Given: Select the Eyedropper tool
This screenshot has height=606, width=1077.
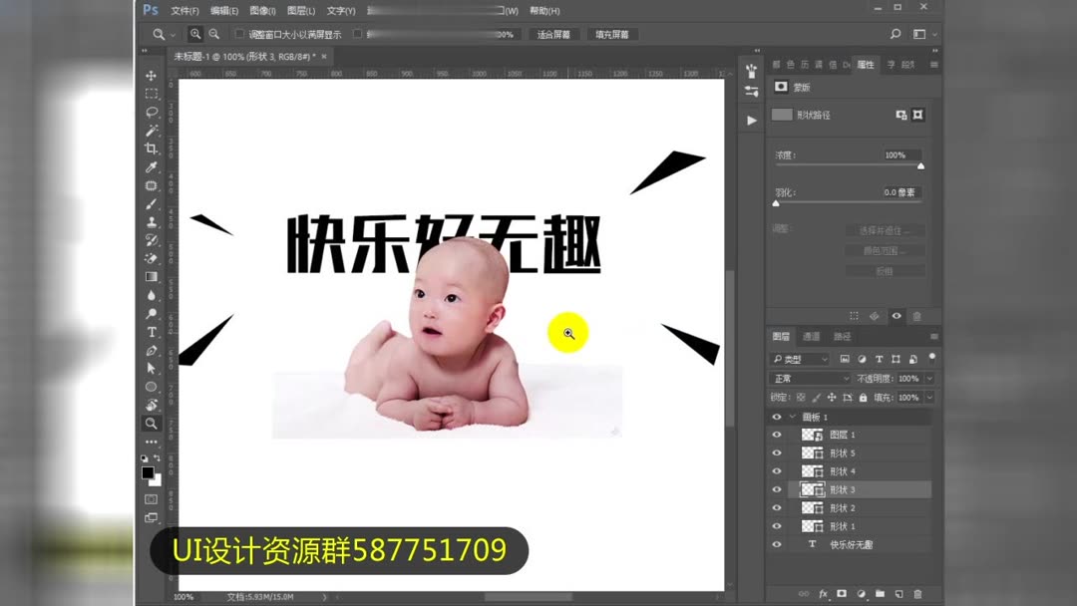Looking at the screenshot, I should 152,166.
